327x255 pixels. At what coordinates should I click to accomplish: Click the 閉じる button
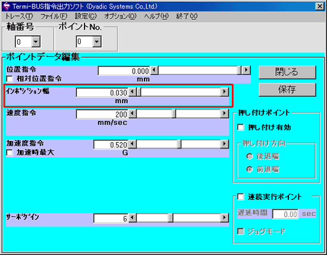pyautogui.click(x=287, y=72)
